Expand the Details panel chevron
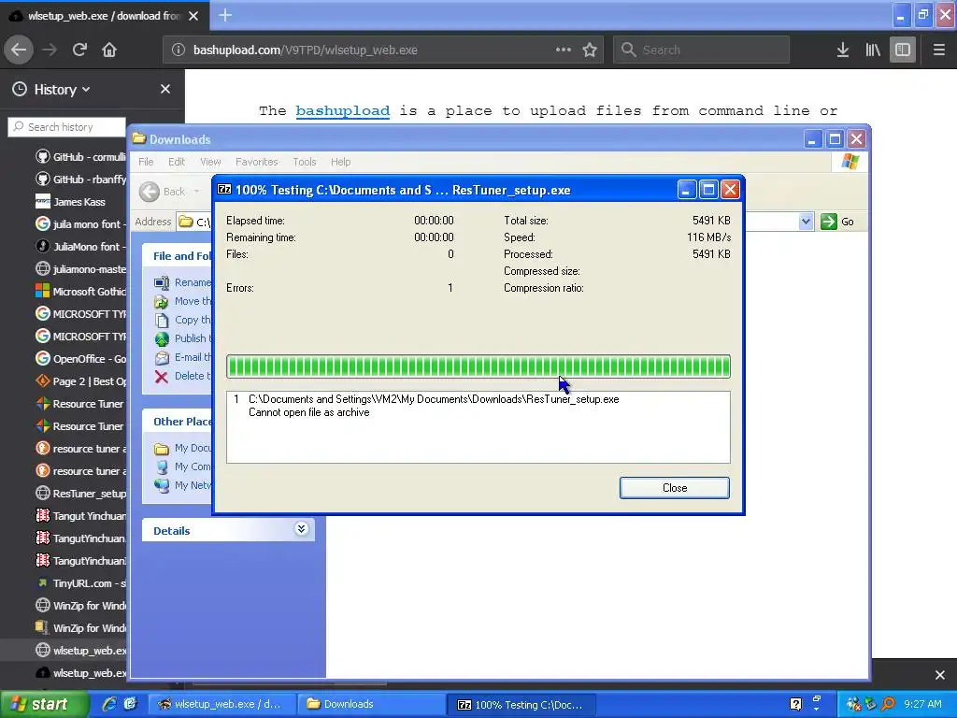Image resolution: width=957 pixels, height=718 pixels. click(x=301, y=529)
